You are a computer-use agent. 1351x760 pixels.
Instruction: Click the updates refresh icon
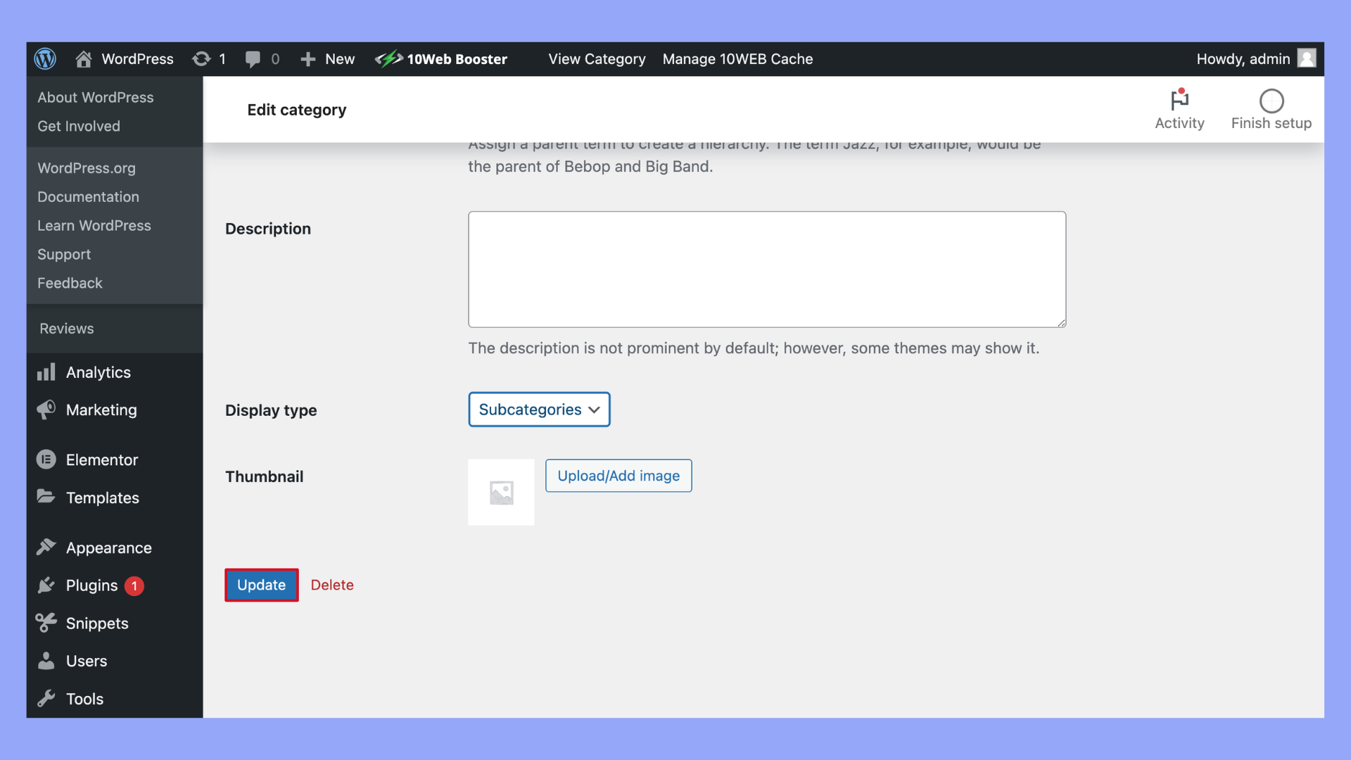tap(201, 59)
